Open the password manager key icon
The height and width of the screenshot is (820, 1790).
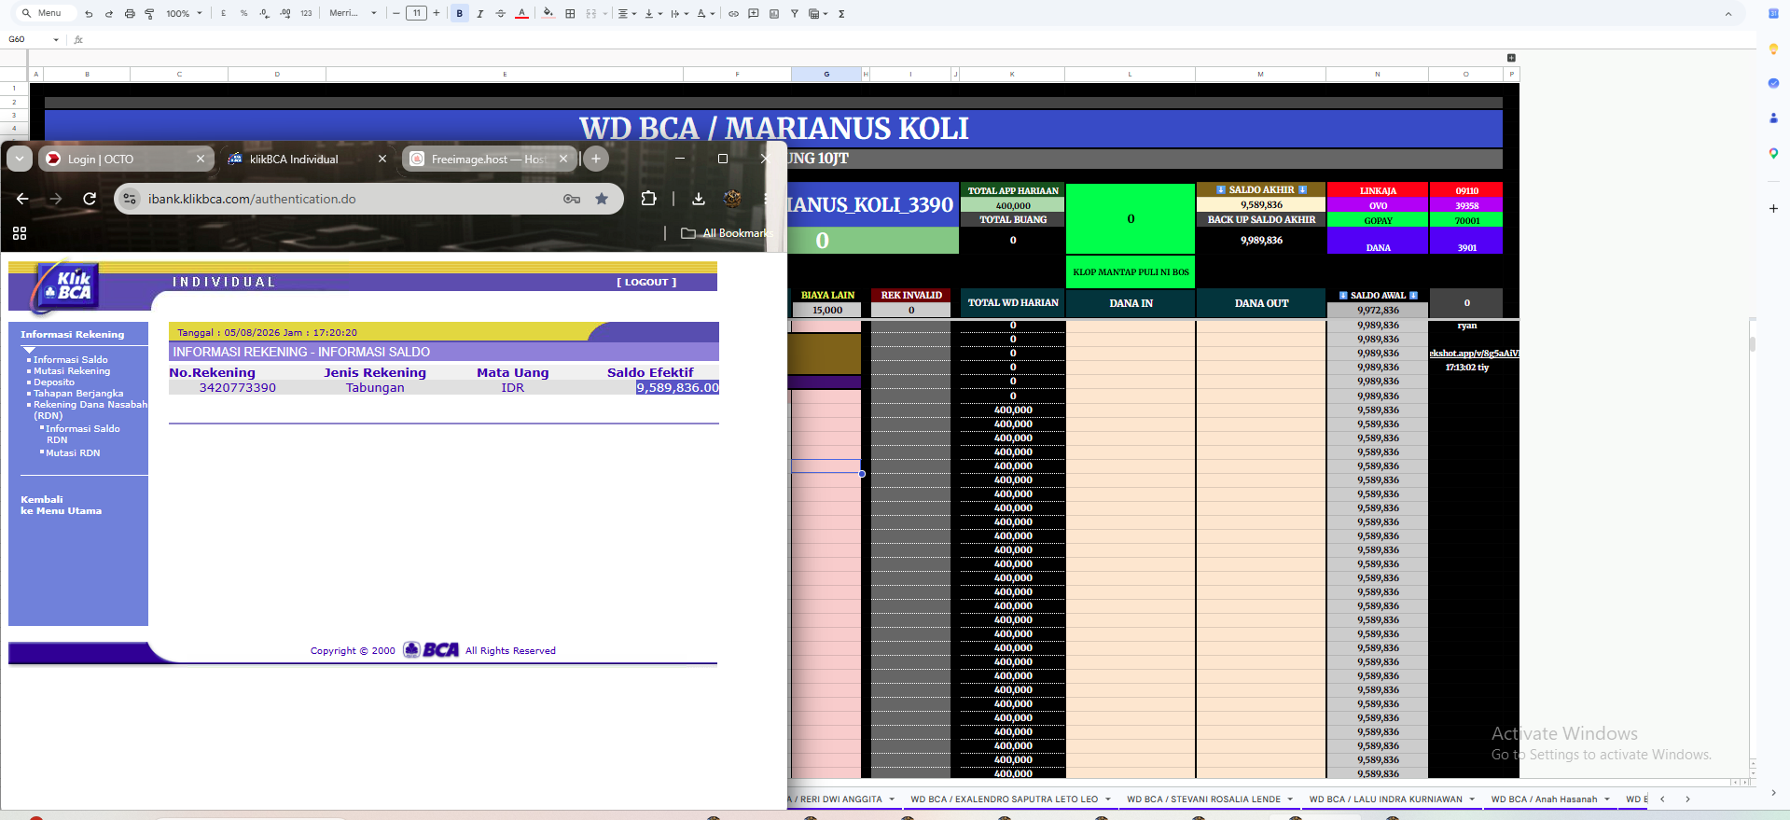coord(572,199)
